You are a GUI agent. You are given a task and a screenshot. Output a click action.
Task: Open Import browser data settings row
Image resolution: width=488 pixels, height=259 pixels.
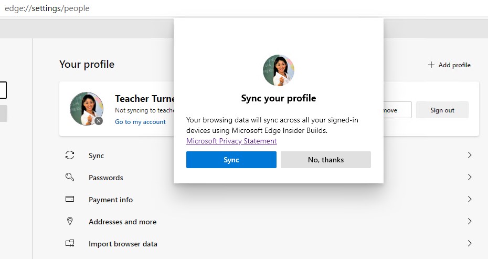click(269, 244)
